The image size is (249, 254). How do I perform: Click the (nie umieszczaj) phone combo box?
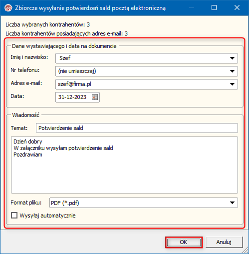147,71
